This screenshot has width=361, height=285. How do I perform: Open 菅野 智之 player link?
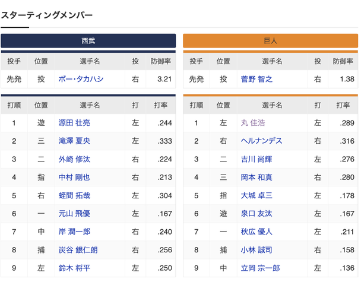coord(256,79)
